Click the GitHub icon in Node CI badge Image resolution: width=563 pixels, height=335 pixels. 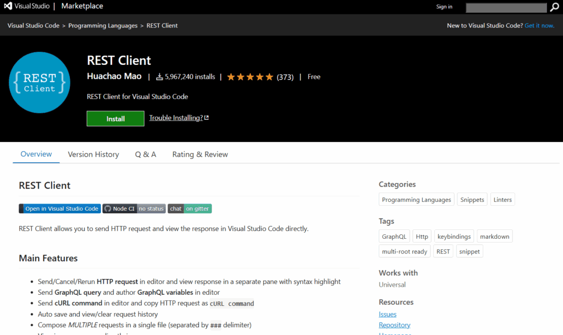(108, 208)
